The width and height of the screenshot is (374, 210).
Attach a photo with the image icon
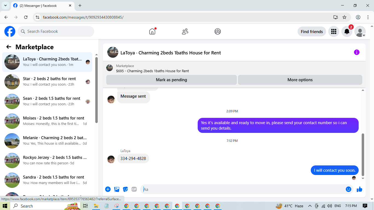pyautogui.click(x=117, y=189)
